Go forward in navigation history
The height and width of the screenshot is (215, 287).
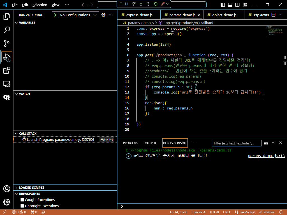91,5
